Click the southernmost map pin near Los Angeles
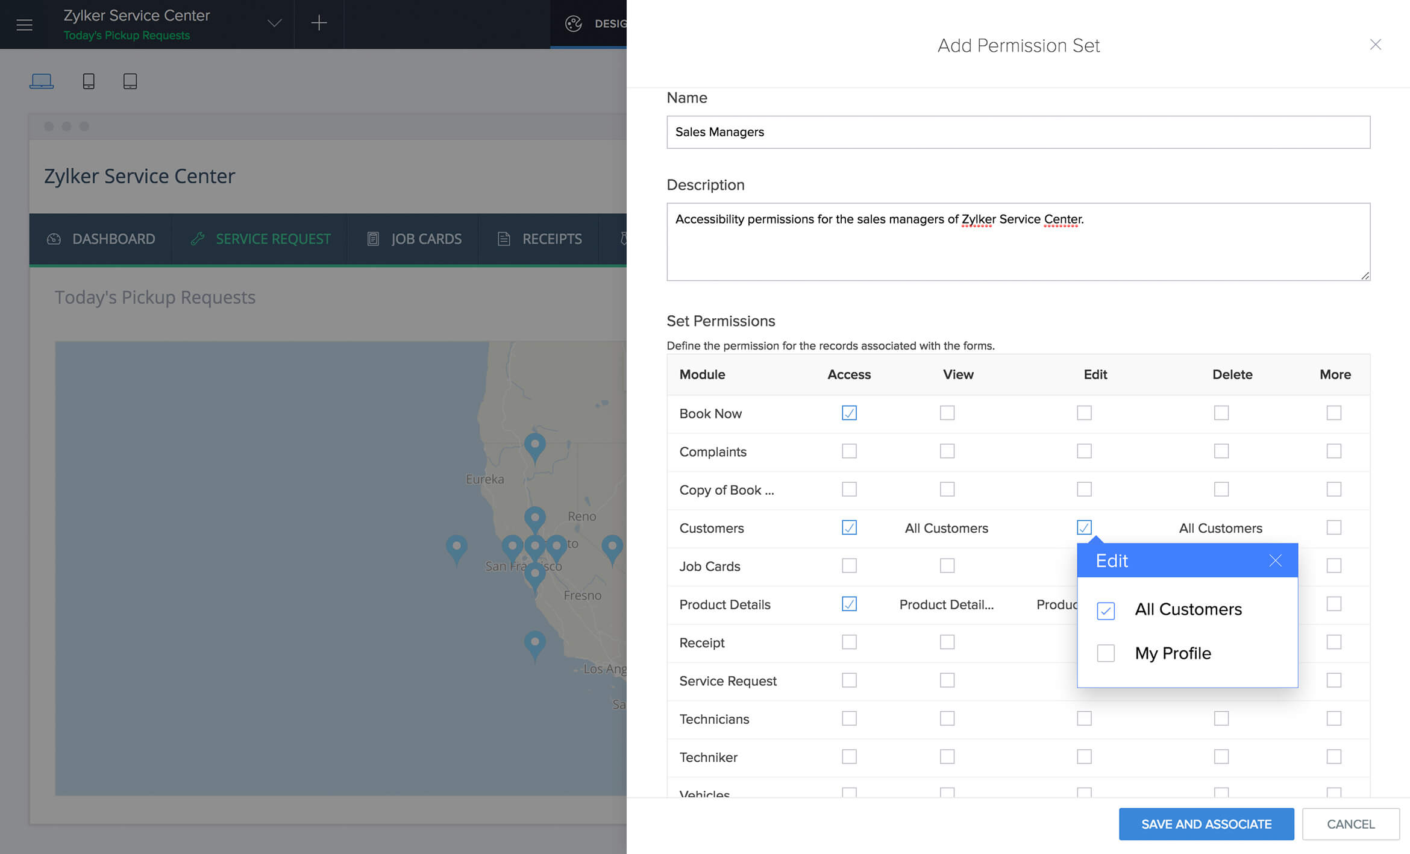Screen dimensions: 1410x854 (534, 646)
